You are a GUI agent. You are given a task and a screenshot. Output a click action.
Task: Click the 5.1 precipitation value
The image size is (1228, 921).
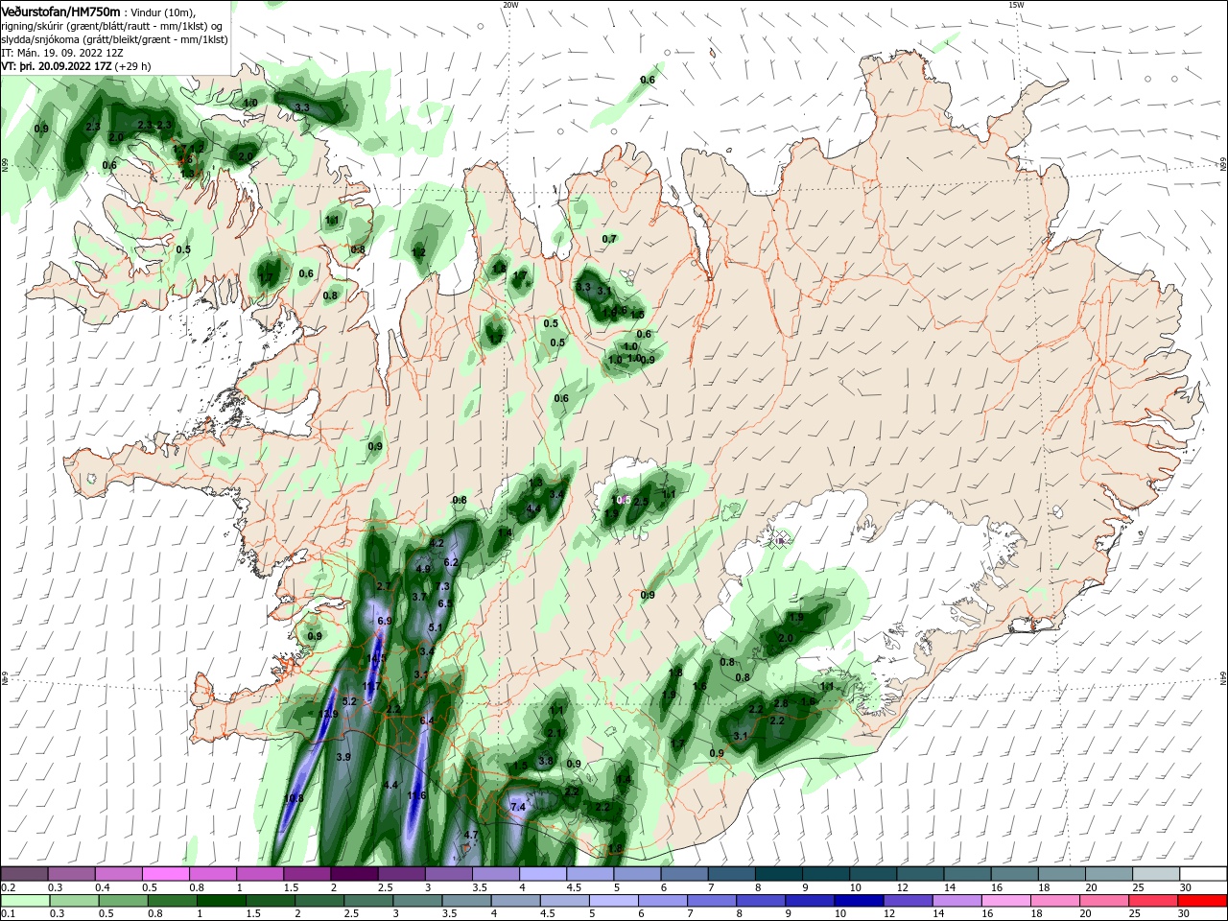click(435, 627)
